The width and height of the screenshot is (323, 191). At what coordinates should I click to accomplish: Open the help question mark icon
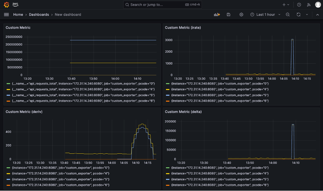pyautogui.click(x=299, y=5)
